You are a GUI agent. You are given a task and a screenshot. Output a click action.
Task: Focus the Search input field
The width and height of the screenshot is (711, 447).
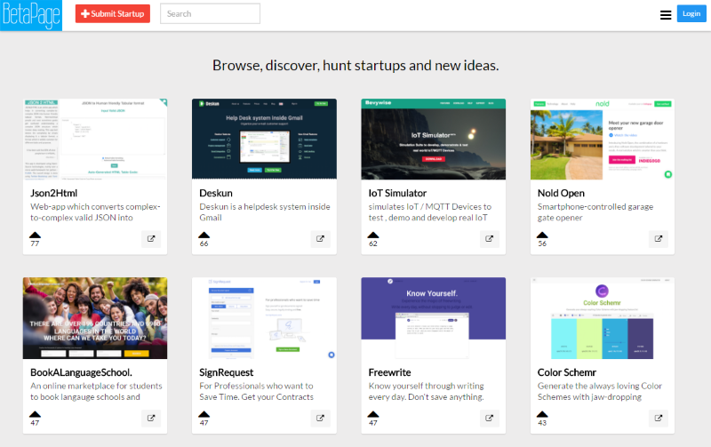click(x=210, y=13)
